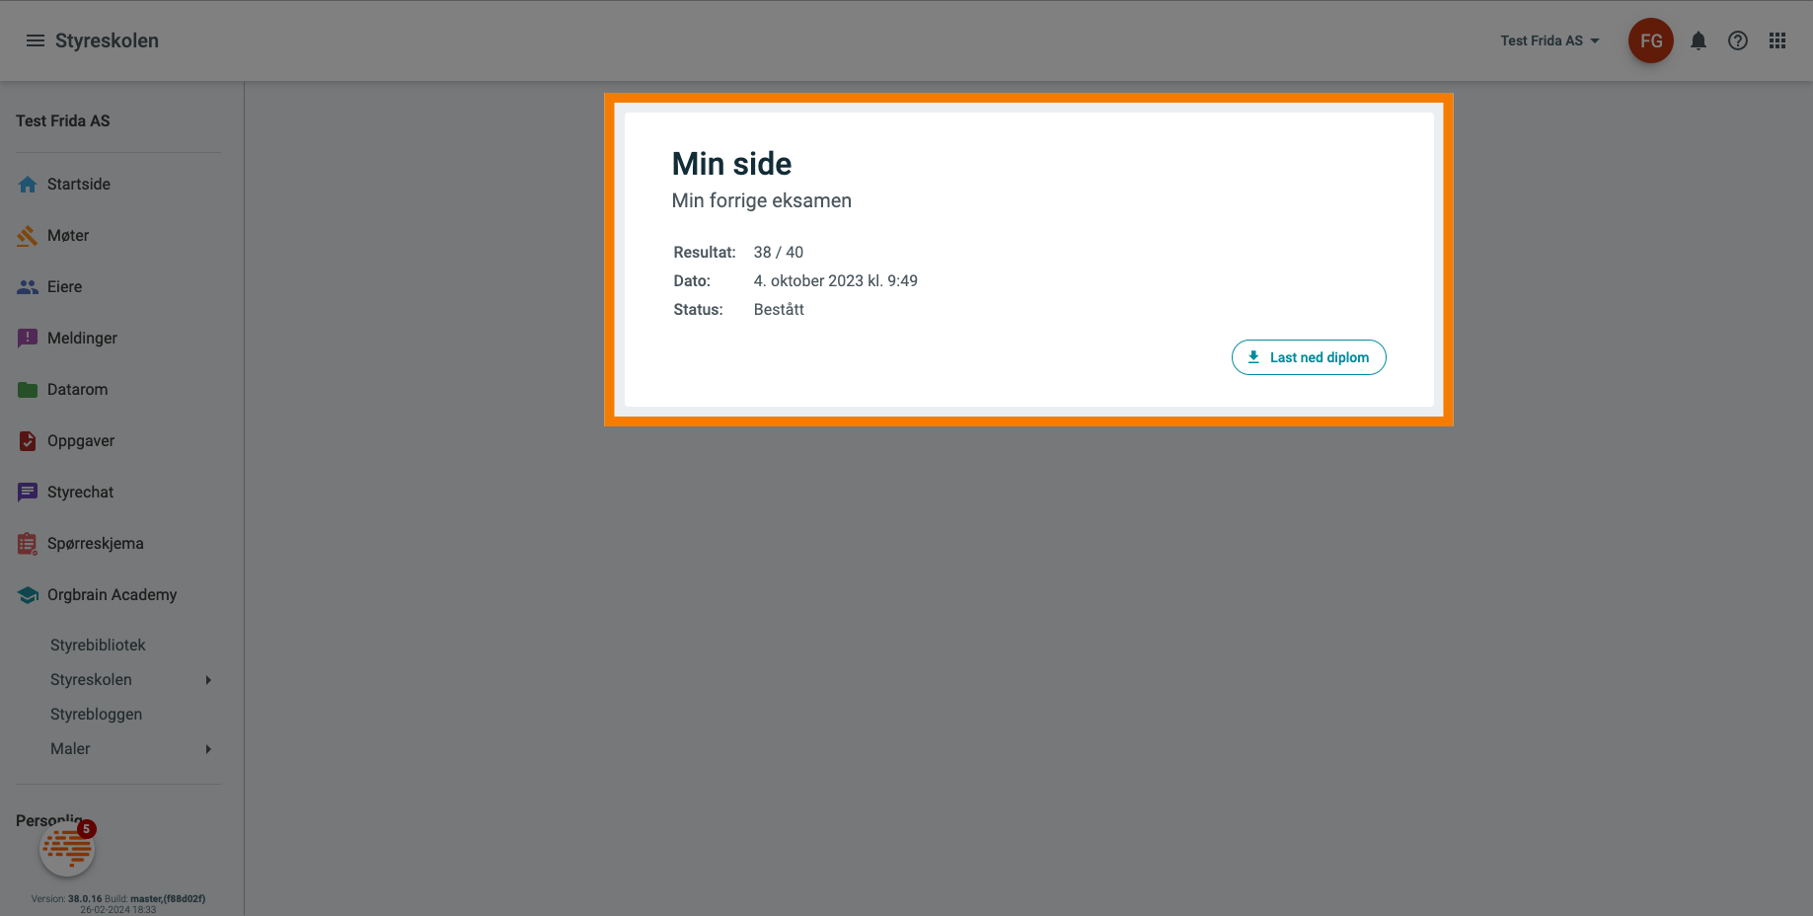The image size is (1813, 916).
Task: Open Styreskolen submenu item
Action: click(91, 680)
